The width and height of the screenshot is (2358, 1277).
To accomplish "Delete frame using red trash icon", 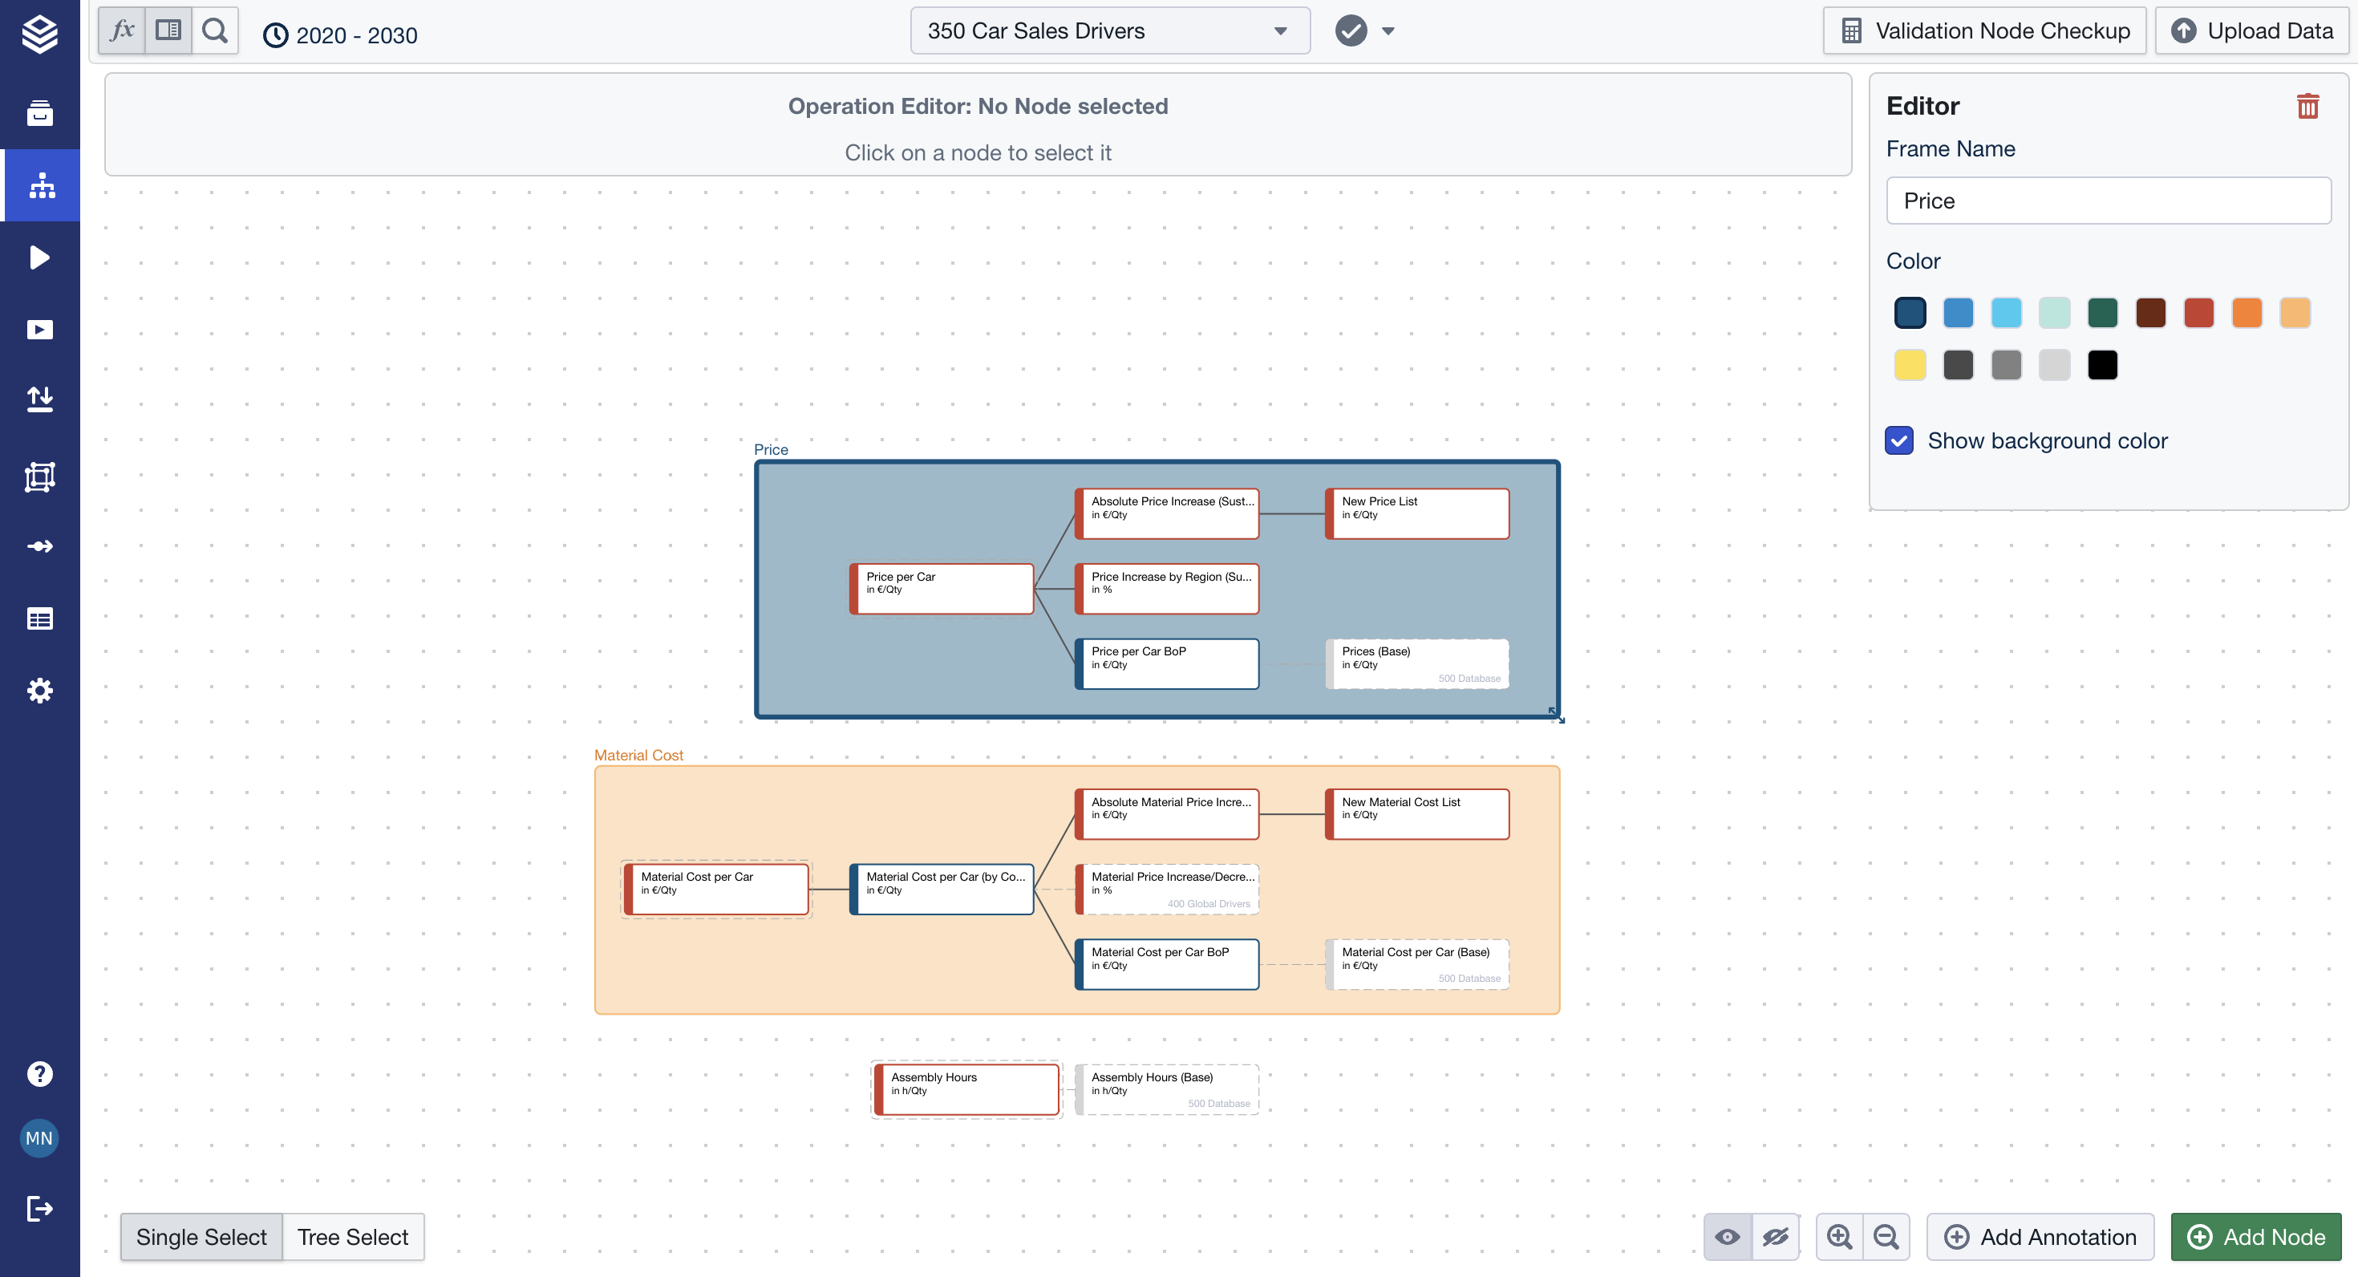I will (x=2307, y=106).
